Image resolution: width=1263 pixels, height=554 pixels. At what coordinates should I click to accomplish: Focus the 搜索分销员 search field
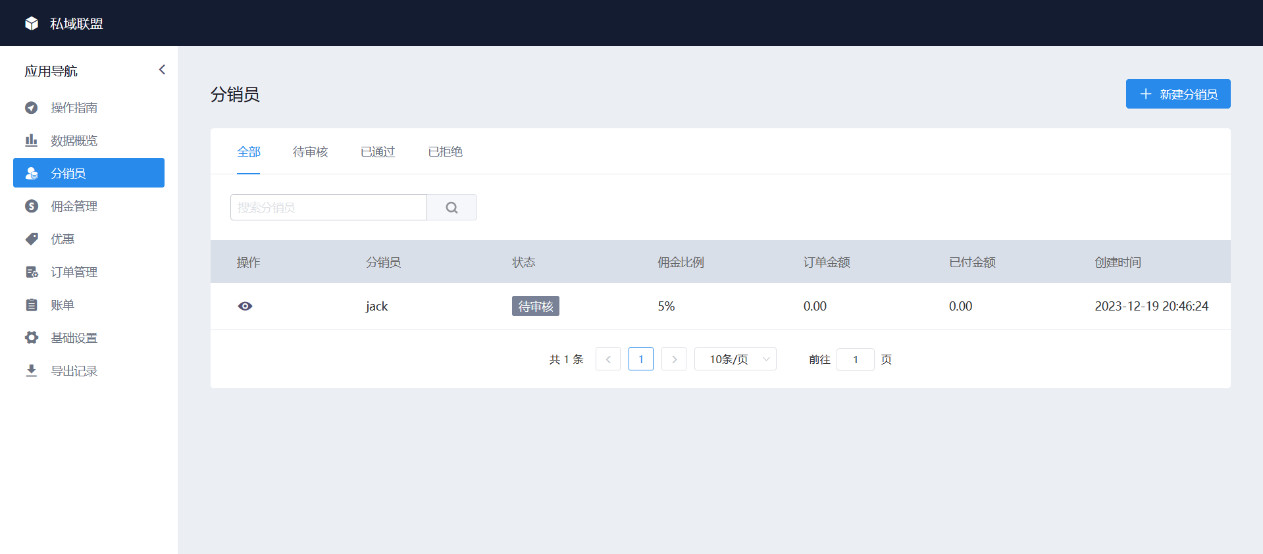pos(328,207)
